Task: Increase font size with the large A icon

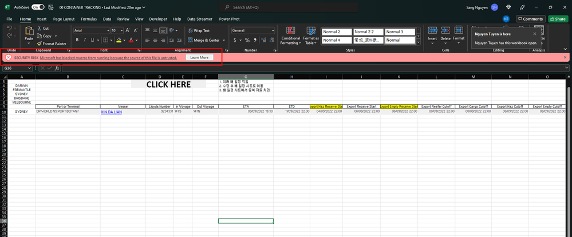Action: click(128, 31)
